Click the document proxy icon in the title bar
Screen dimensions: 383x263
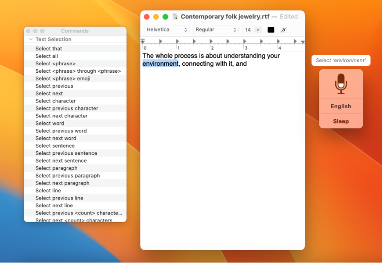[x=175, y=16]
